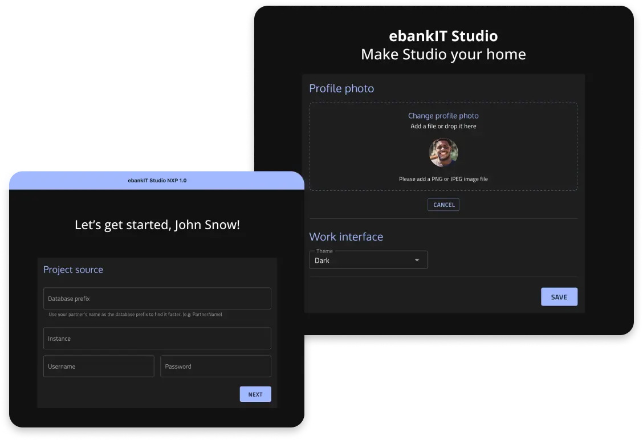The height and width of the screenshot is (440, 643).
Task: Click the 'Add a file or drop it here' text
Action: 443,127
